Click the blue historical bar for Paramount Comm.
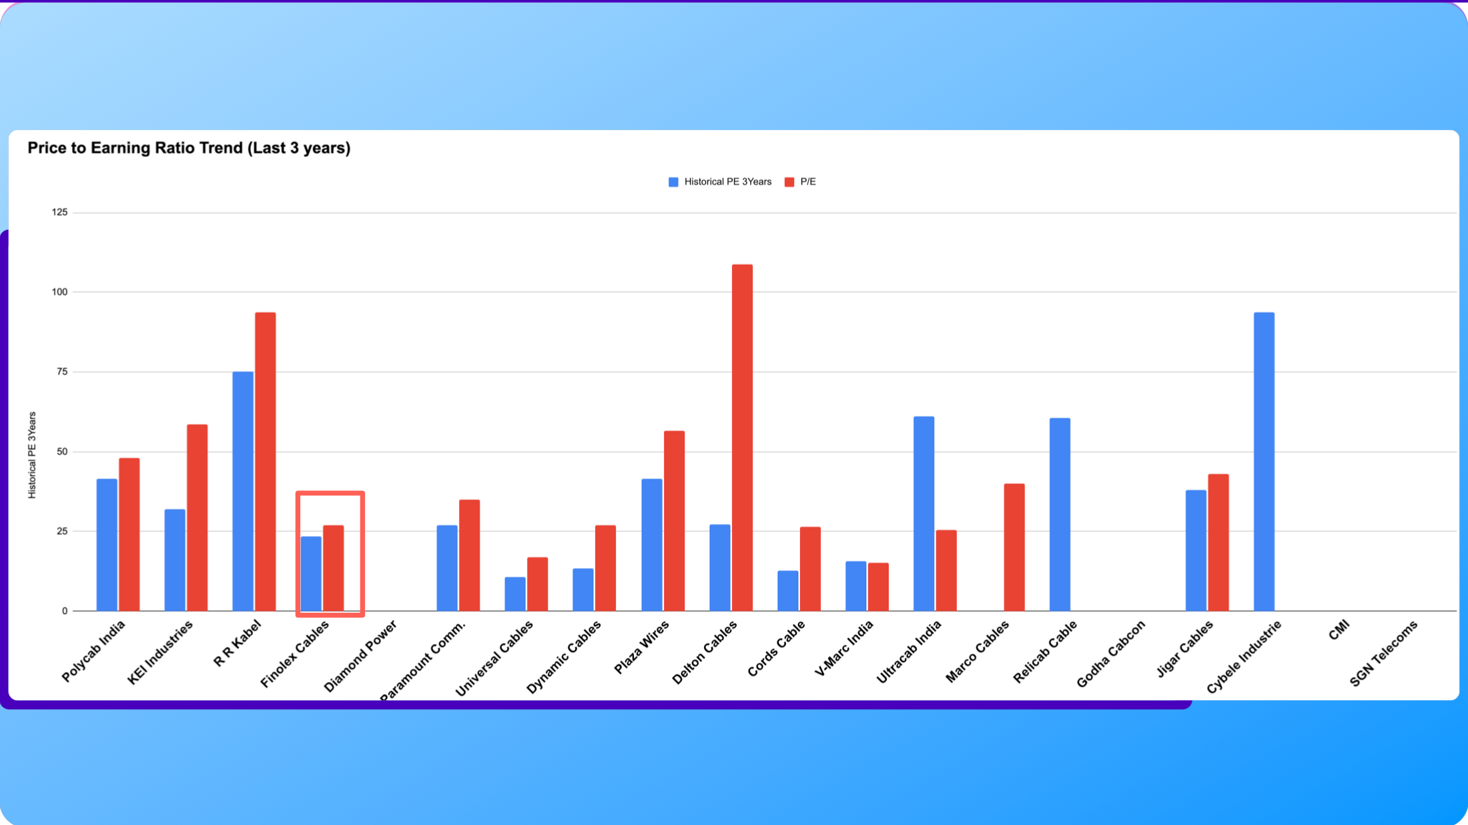The image size is (1468, 825). coord(447,568)
